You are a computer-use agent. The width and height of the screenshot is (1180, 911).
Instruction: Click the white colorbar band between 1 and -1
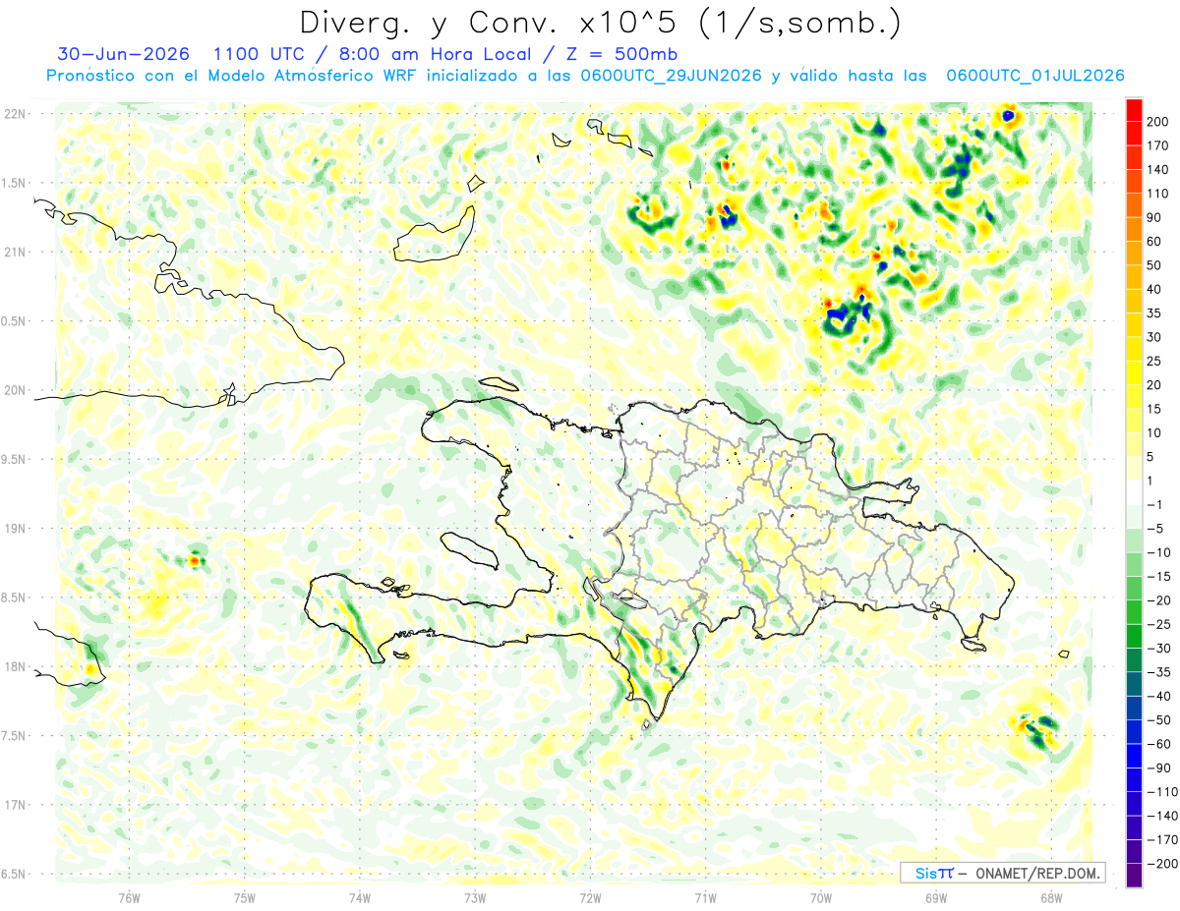tap(1134, 493)
